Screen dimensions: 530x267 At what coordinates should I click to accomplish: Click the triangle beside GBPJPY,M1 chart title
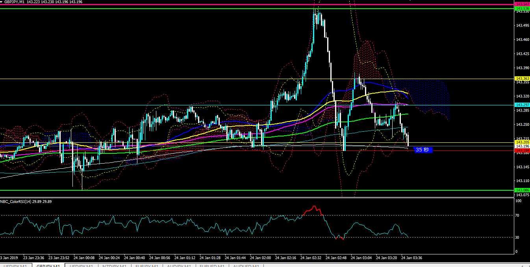click(x=2, y=2)
